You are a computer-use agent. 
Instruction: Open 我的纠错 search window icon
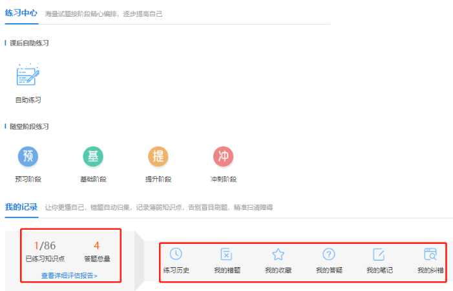430,254
